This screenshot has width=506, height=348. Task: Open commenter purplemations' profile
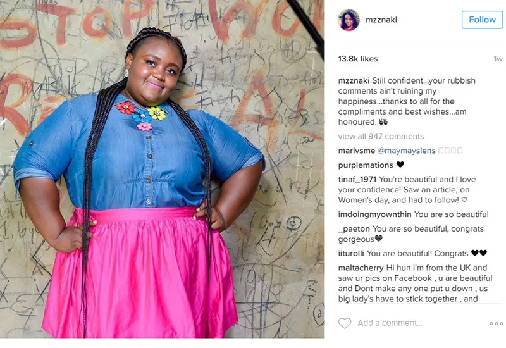coord(366,165)
